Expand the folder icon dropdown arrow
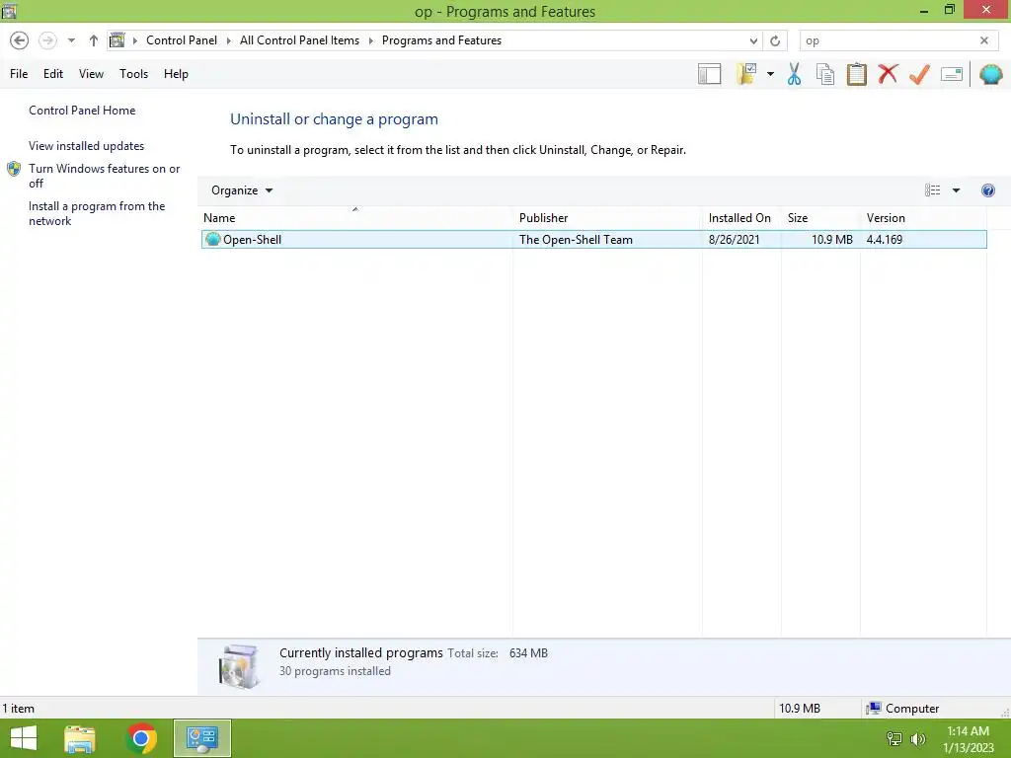The height and width of the screenshot is (758, 1011). (770, 74)
